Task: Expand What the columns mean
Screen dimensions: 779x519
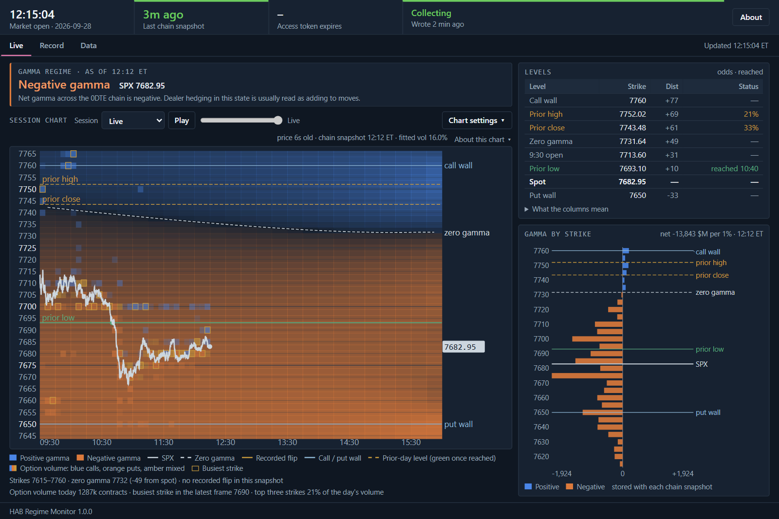Action: click(x=566, y=209)
